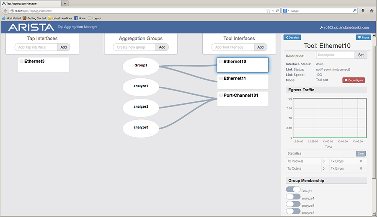Select the Port-Channel101 status circle
The height and width of the screenshot is (217, 377).
(221, 95)
